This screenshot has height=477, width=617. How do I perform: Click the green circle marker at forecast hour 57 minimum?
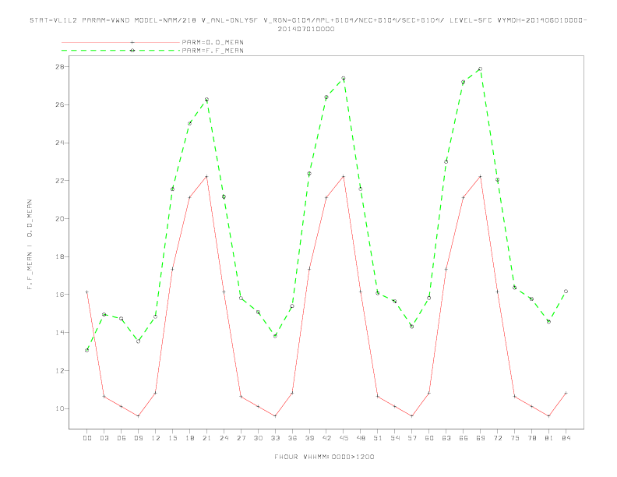pyautogui.click(x=412, y=327)
